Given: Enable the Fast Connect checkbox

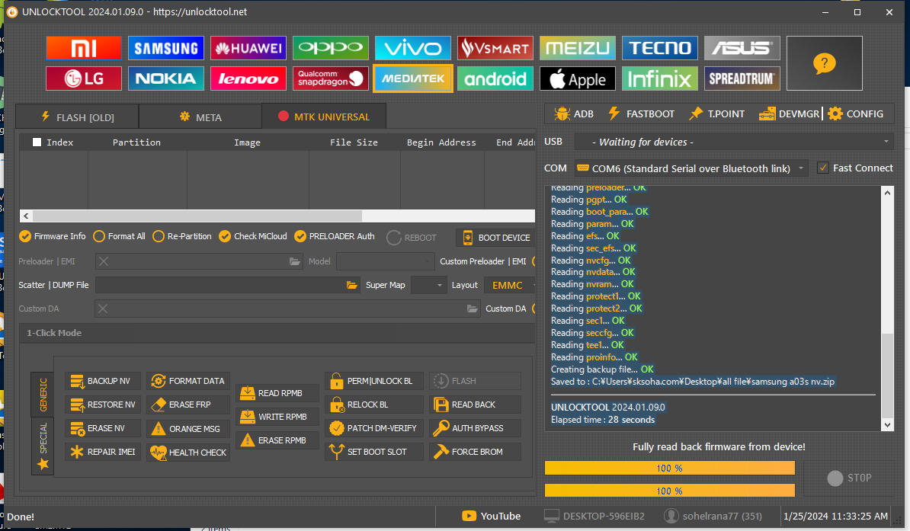Looking at the screenshot, I should [x=822, y=168].
